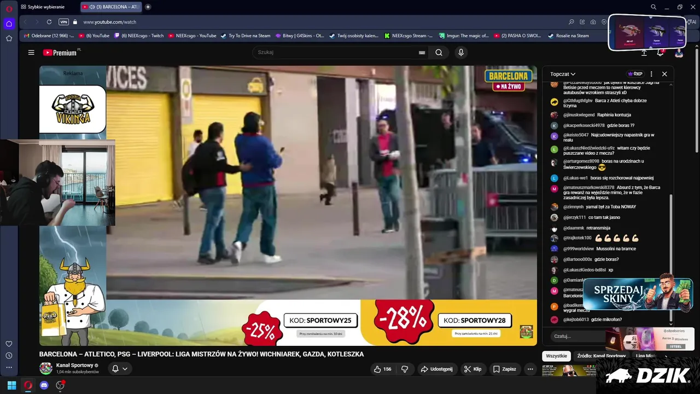Open Opera from the taskbar

(28, 385)
